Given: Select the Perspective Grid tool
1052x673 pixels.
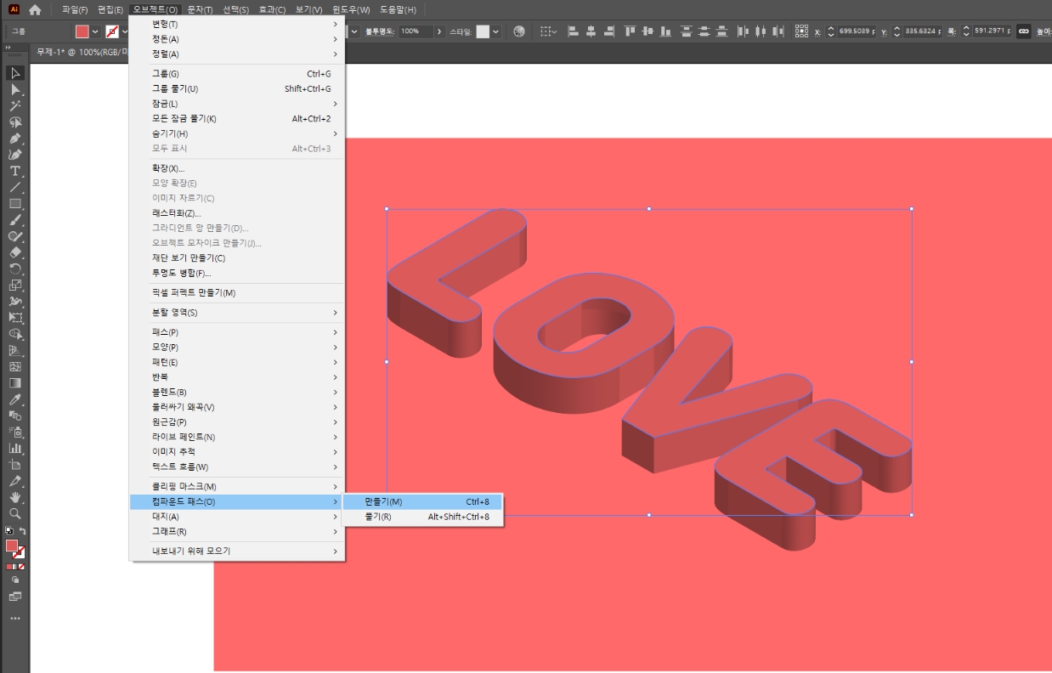Looking at the screenshot, I should coord(15,350).
